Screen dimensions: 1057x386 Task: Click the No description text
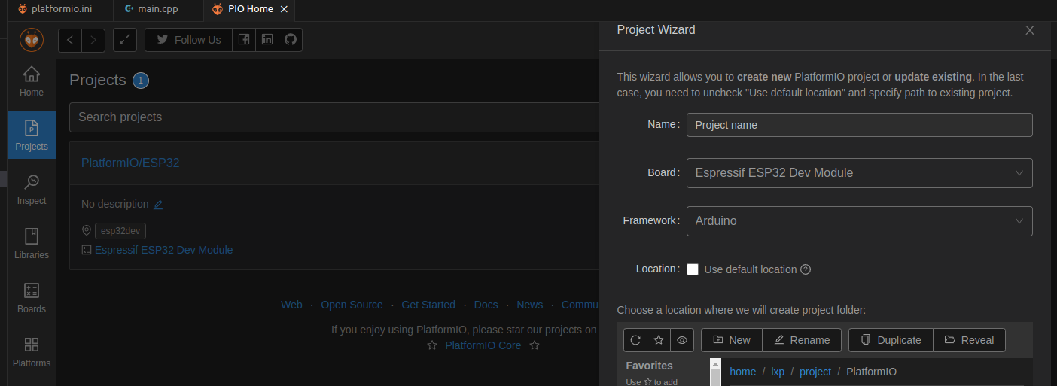(115, 204)
